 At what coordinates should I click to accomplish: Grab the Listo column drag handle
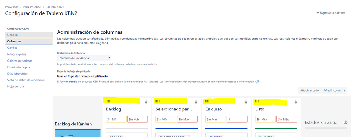pos(257,101)
